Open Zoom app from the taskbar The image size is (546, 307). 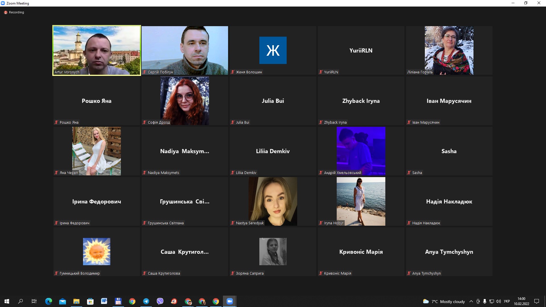click(229, 301)
